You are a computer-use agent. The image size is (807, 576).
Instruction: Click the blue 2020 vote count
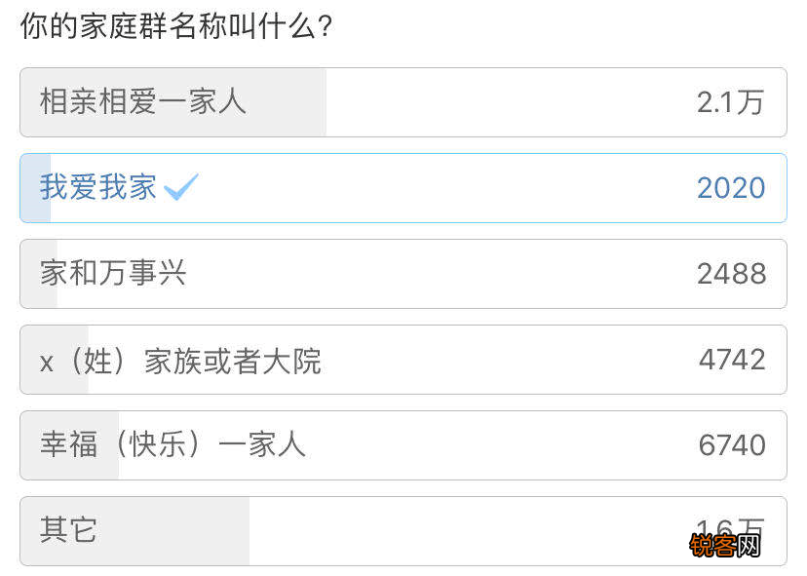(731, 187)
